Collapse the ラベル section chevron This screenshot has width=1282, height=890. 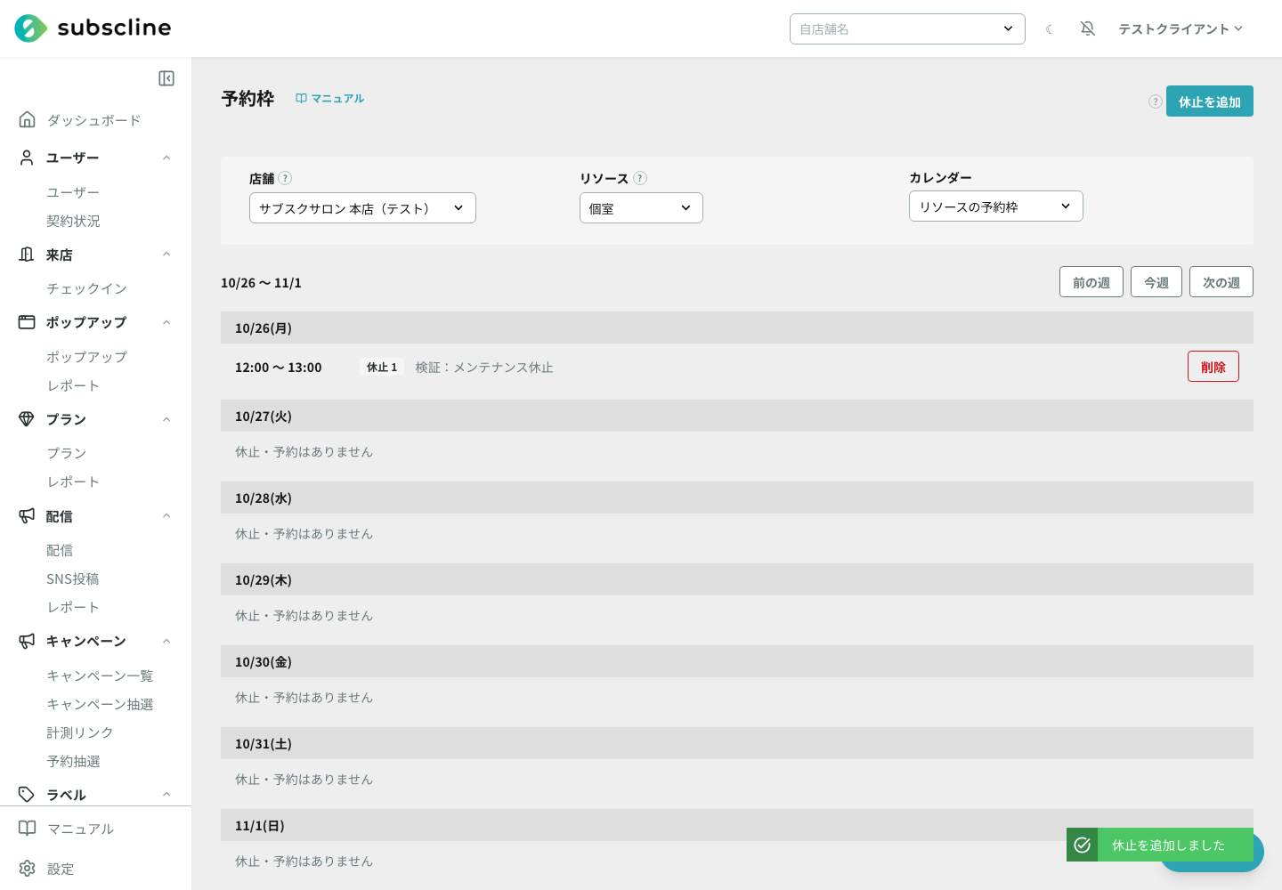(x=166, y=795)
